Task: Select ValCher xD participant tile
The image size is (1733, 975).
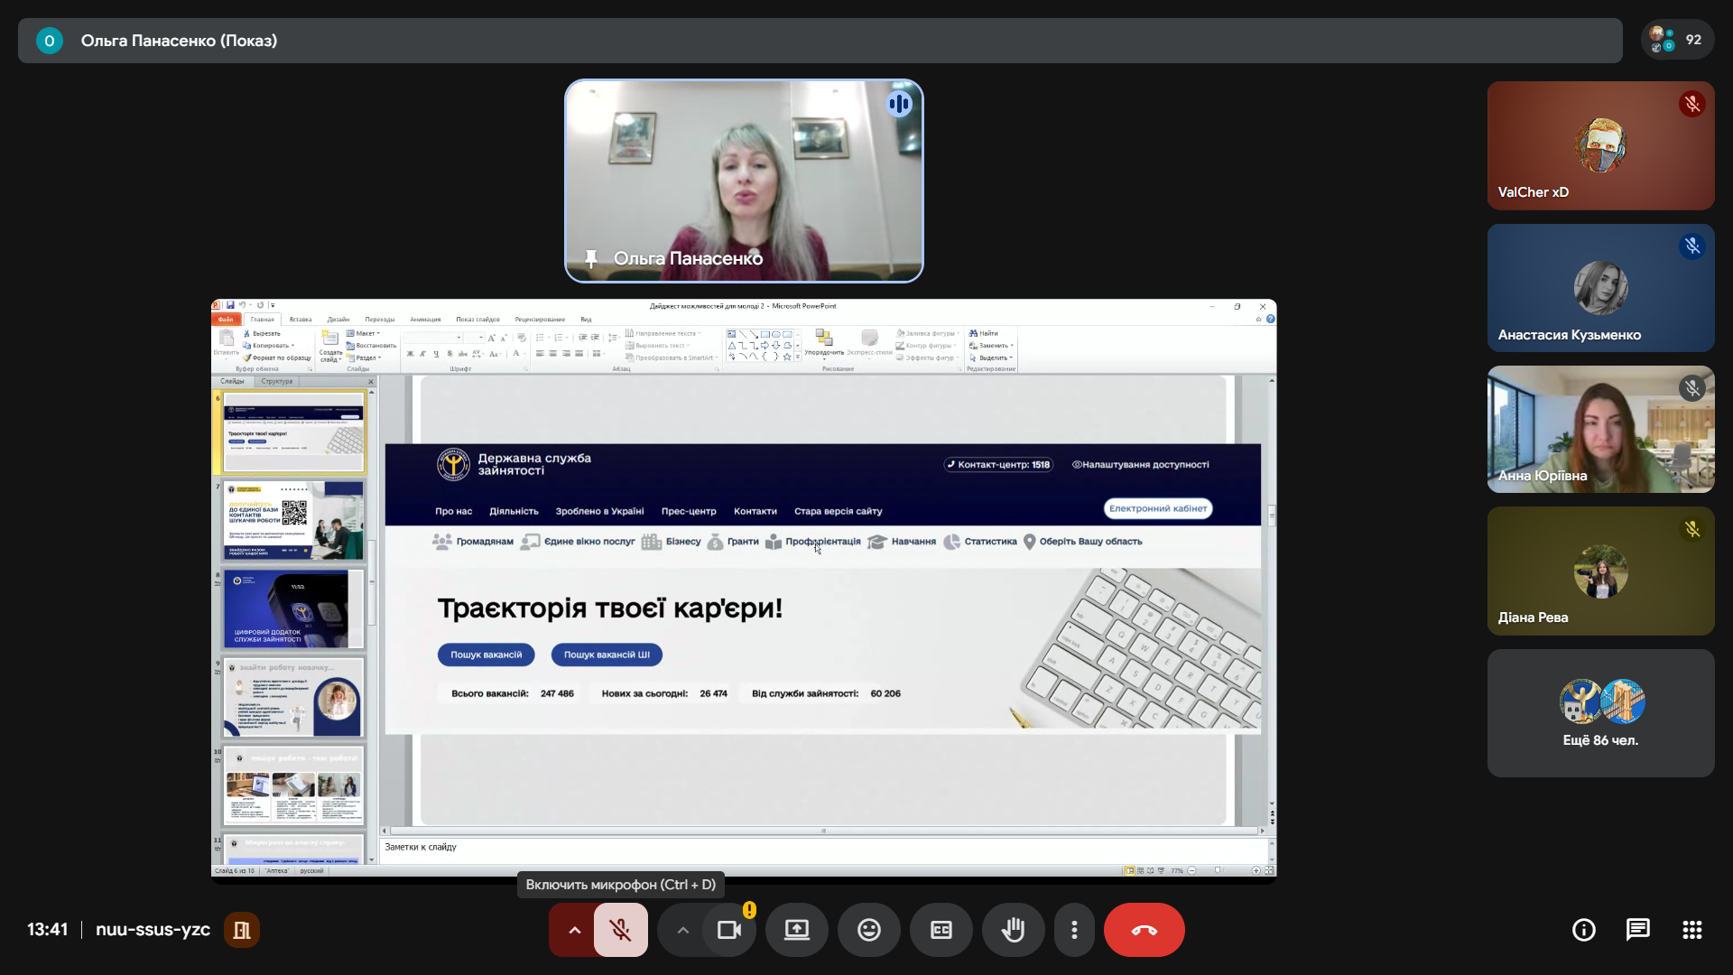Action: click(x=1600, y=145)
